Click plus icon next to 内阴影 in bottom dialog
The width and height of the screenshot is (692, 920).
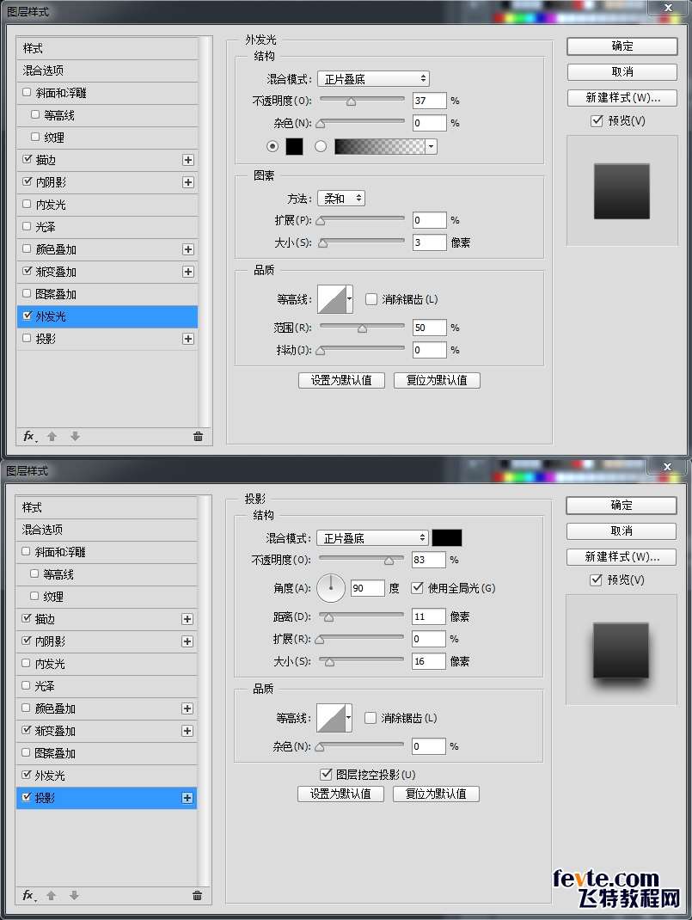(x=187, y=641)
